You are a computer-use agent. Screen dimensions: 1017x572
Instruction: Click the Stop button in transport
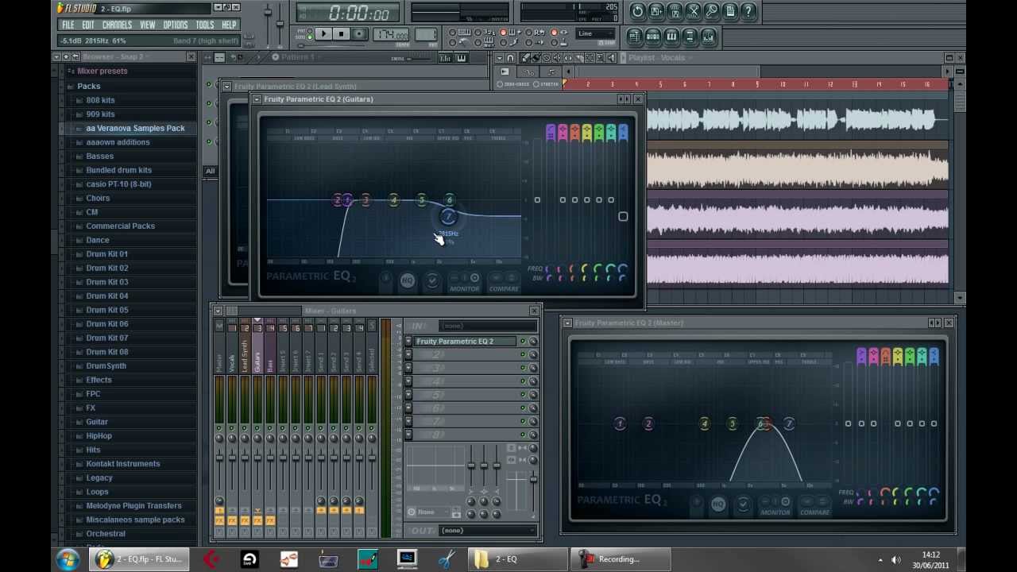pos(341,33)
